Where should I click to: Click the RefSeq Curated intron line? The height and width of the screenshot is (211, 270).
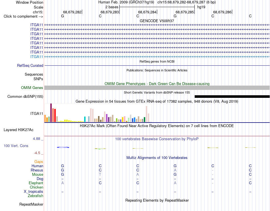pos(157,66)
